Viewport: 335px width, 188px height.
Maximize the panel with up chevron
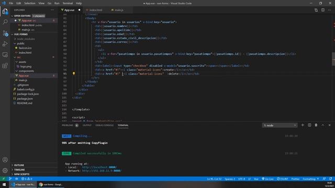click(323, 125)
